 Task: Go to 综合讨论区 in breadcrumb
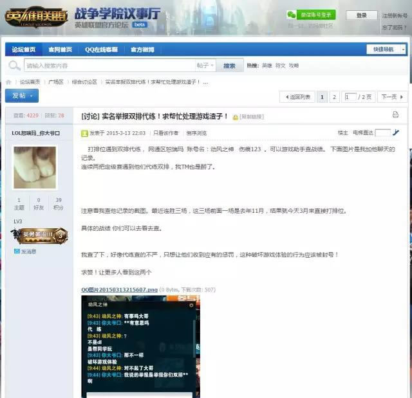pos(84,82)
